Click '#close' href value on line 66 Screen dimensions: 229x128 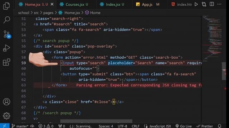pyautogui.click(x=101, y=102)
